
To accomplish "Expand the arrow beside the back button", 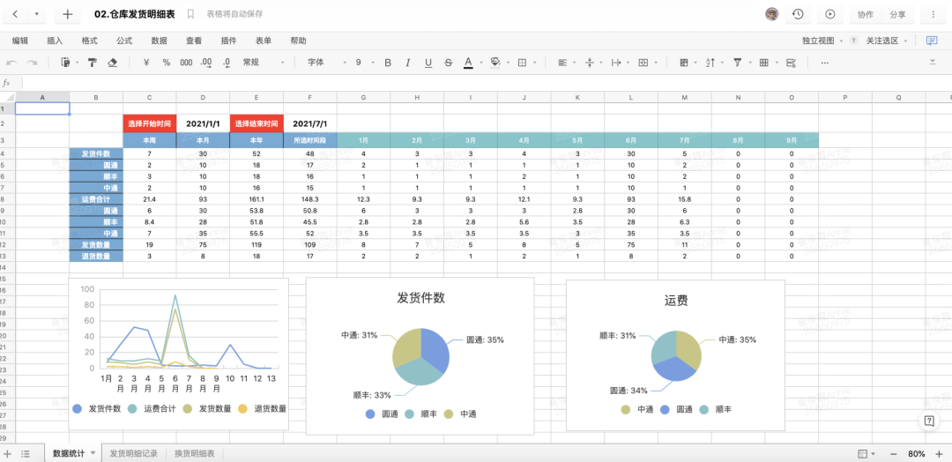I will coord(36,15).
